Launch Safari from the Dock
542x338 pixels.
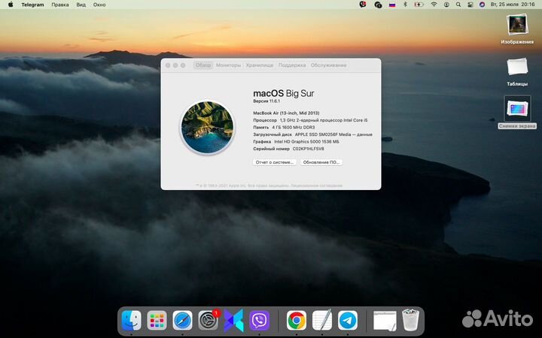tap(182, 321)
